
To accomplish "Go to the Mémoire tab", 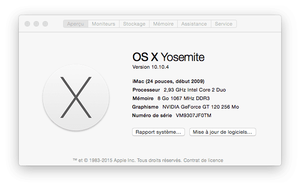I will (x=163, y=24).
